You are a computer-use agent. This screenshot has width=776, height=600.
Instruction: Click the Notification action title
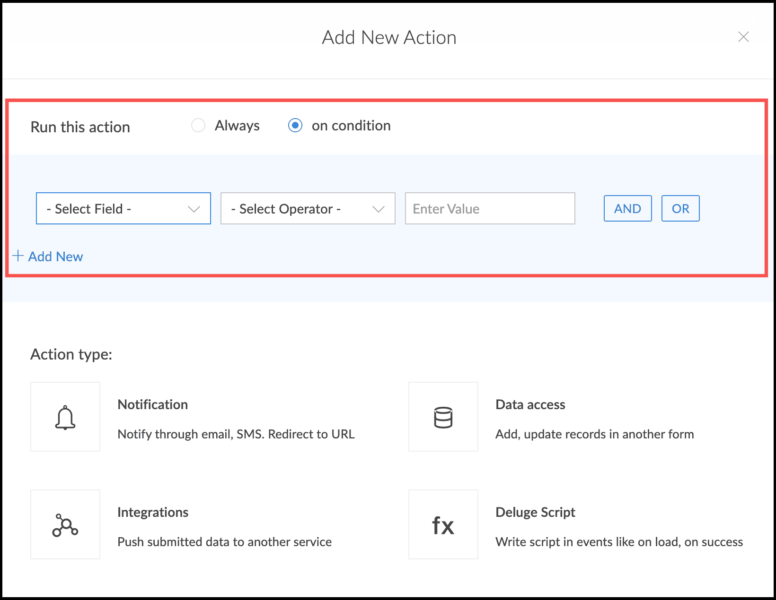click(x=152, y=405)
